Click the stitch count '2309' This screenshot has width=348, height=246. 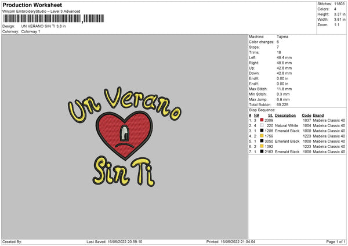[269, 120]
